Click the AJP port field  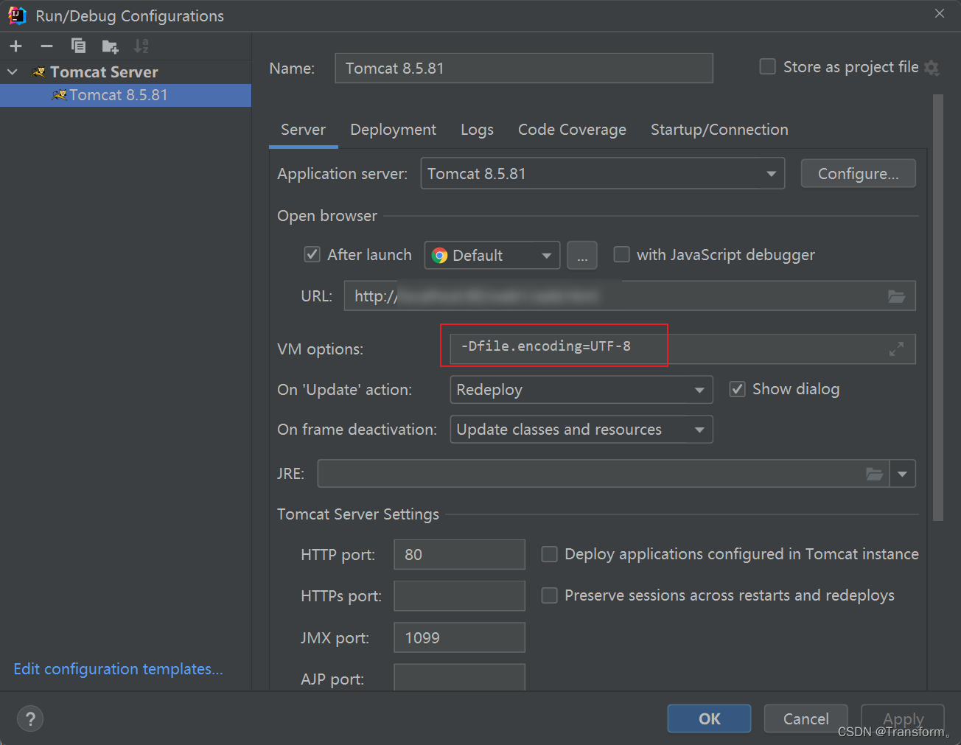(459, 678)
